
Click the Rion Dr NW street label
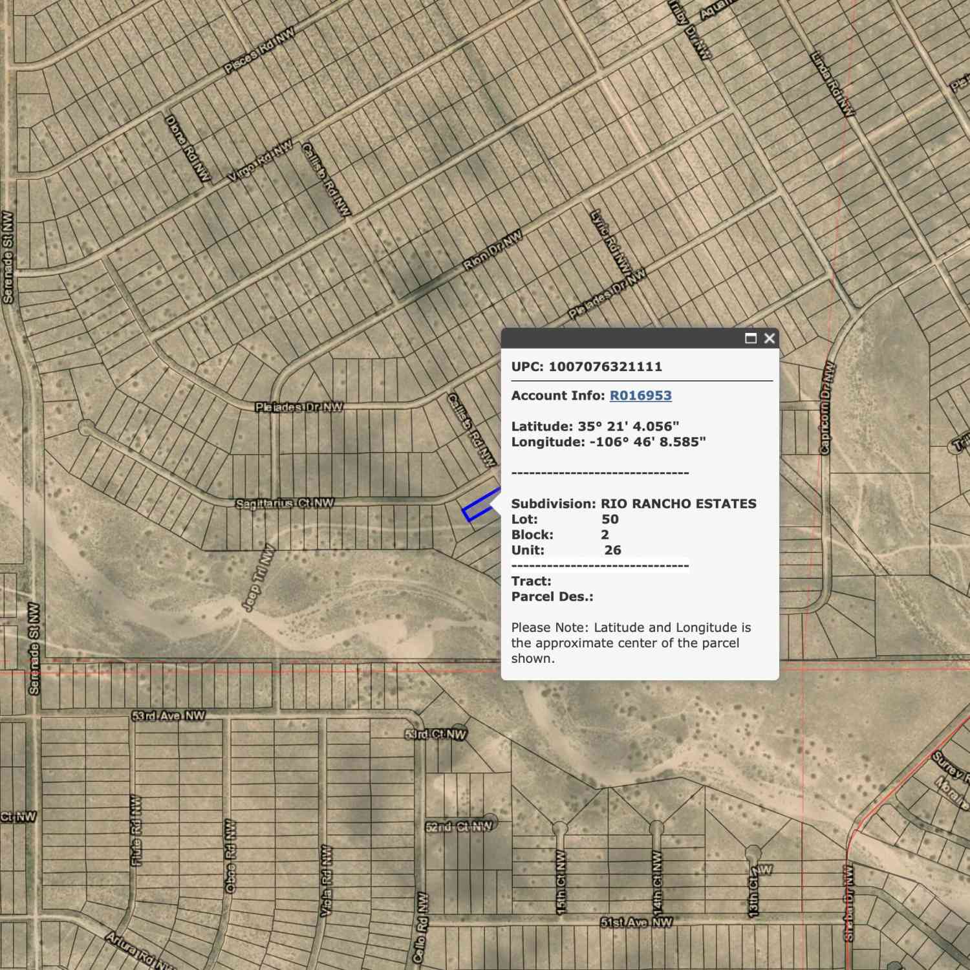493,252
